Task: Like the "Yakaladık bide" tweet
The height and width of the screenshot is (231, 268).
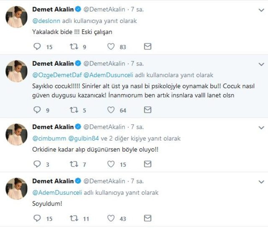Action: coord(111,47)
